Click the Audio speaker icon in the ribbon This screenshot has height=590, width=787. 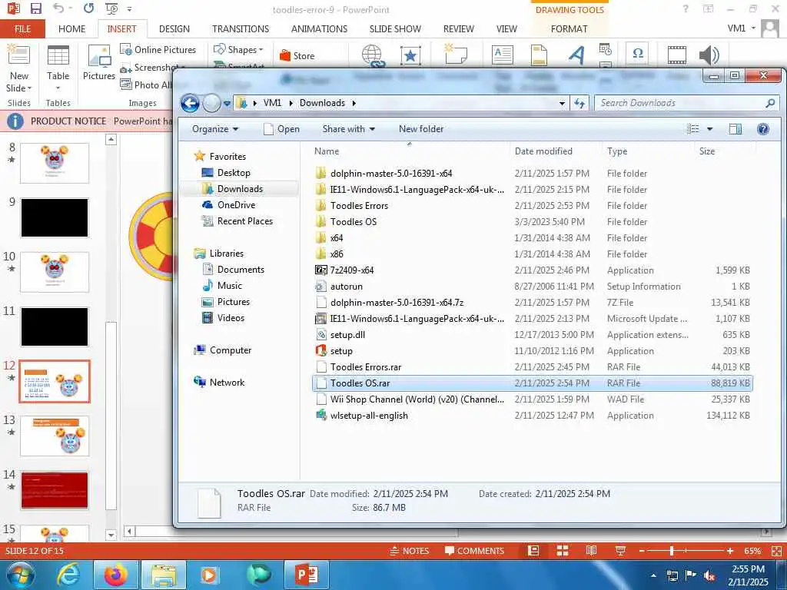point(709,55)
